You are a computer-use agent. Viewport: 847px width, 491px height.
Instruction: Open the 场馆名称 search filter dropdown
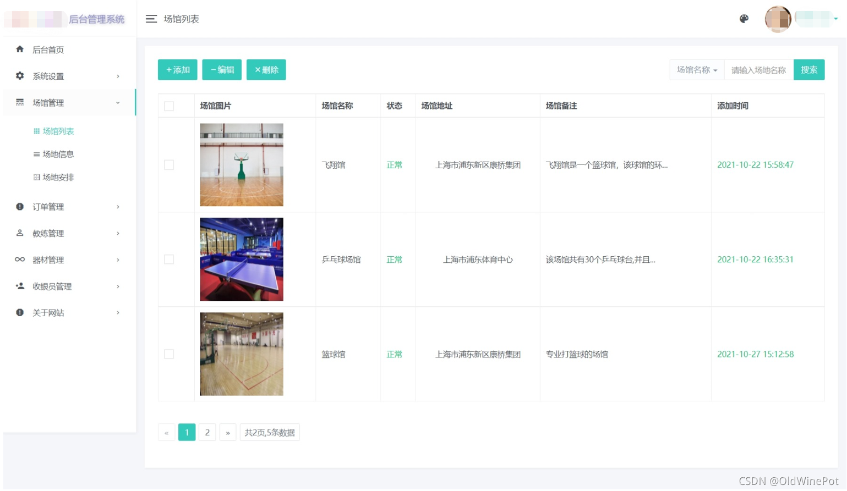[x=697, y=70]
